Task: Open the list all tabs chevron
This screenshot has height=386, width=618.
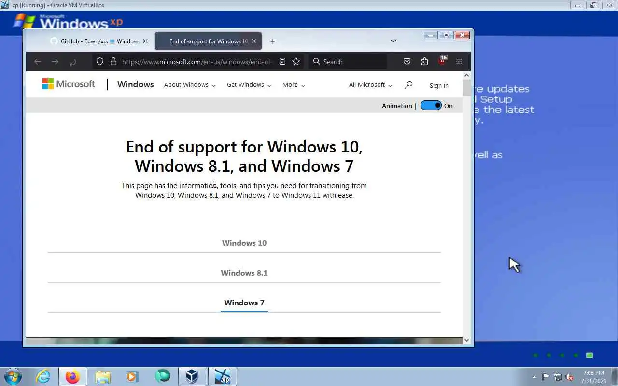Action: click(393, 41)
